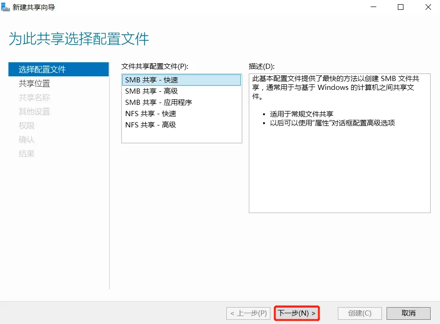Maximize the 新建共享向导 window
This screenshot has height=324, width=440.
[x=401, y=7]
